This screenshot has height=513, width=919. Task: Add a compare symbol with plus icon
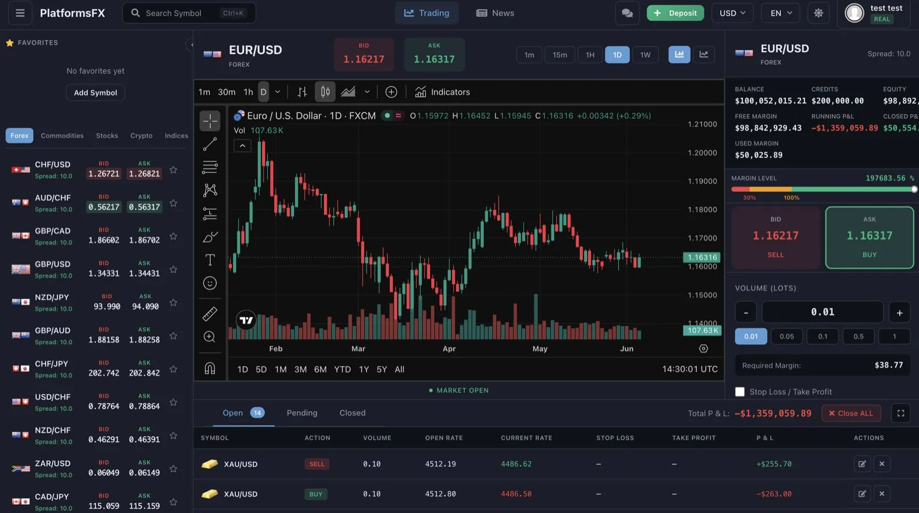[x=391, y=92]
